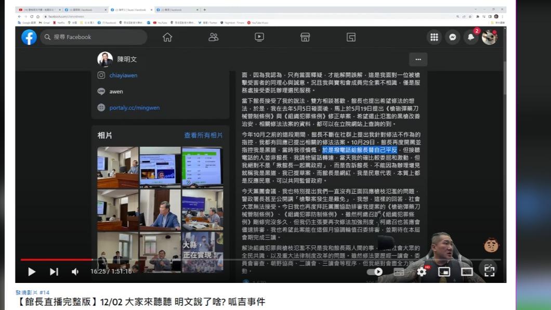Screen dimensions: 551x310
Task: Open the three-dot options menu on page header
Action: pyautogui.click(x=418, y=59)
